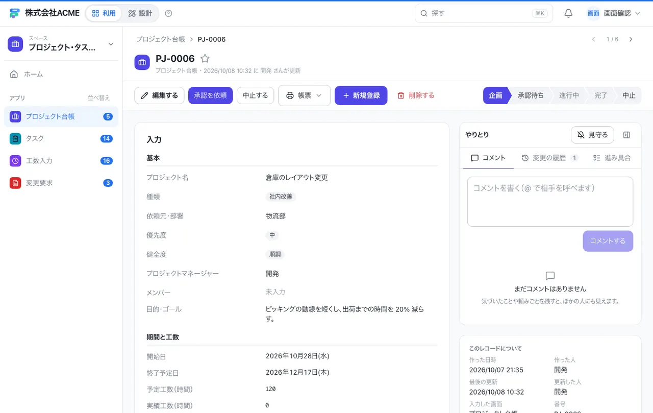Image resolution: width=653 pixels, height=413 pixels.
Task: Click the 完了 status step
Action: (x=601, y=95)
